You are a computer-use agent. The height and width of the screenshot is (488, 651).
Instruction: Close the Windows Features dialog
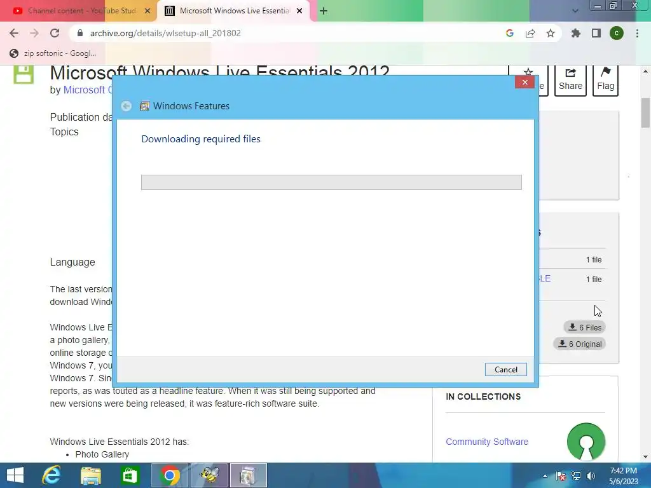524,82
